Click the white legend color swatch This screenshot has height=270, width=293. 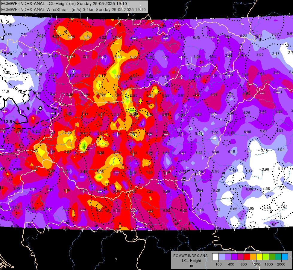(x=215, y=256)
